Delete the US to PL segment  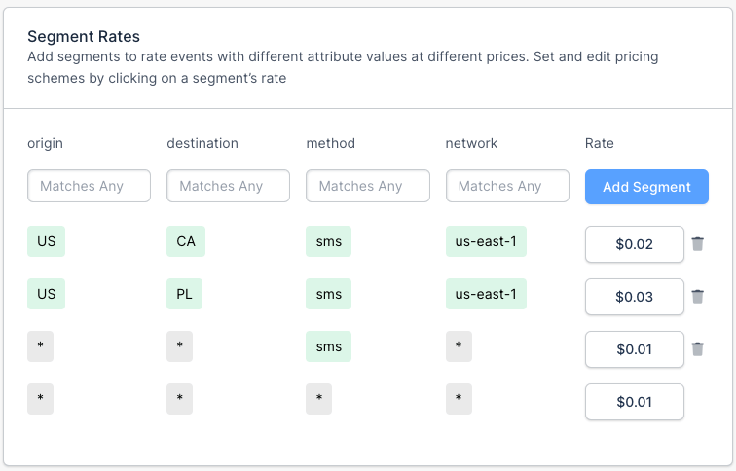pos(697,297)
